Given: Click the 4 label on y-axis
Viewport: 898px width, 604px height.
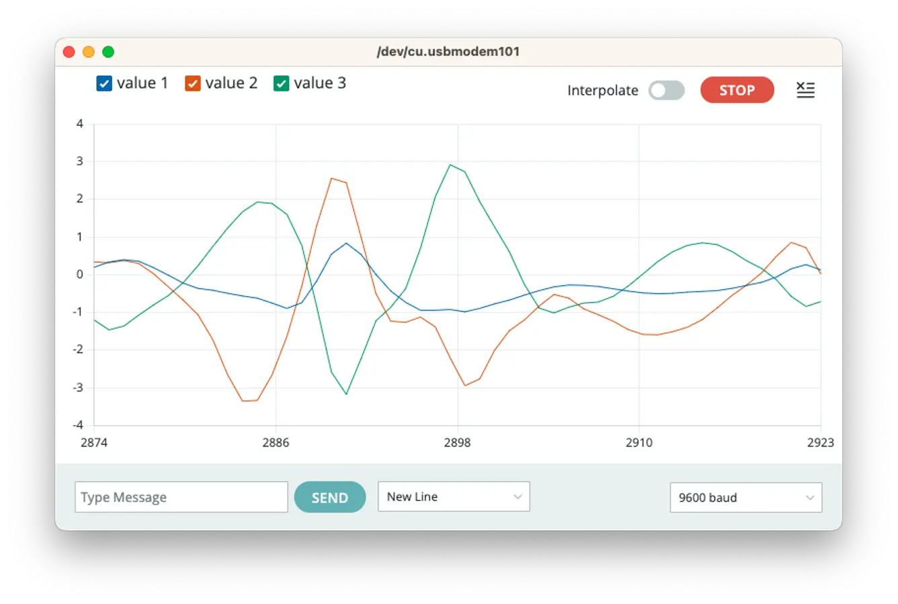Looking at the screenshot, I should (80, 124).
